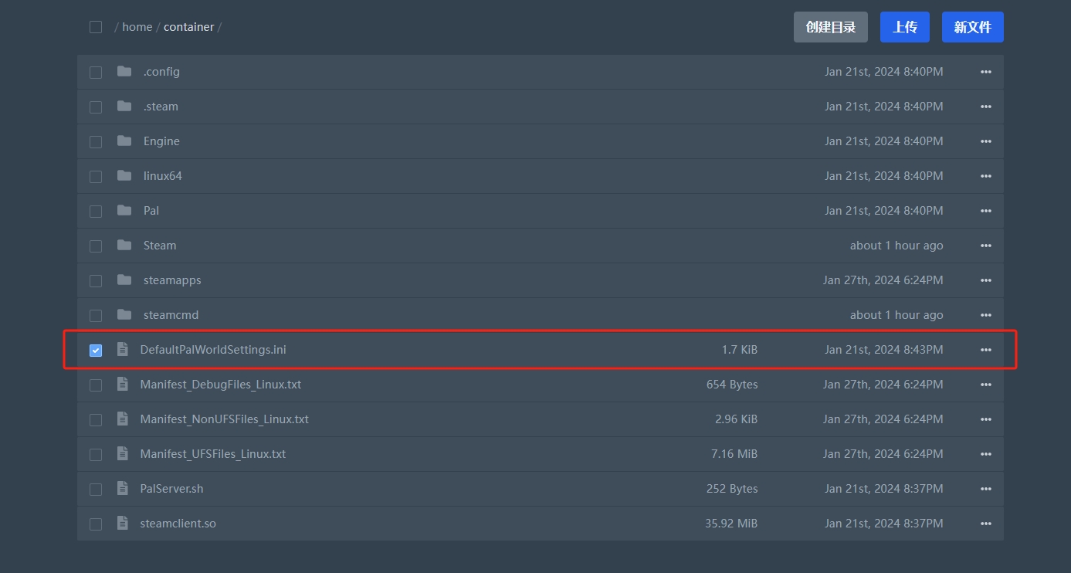Open the linux64 folder name
1071x573 pixels.
(163, 175)
